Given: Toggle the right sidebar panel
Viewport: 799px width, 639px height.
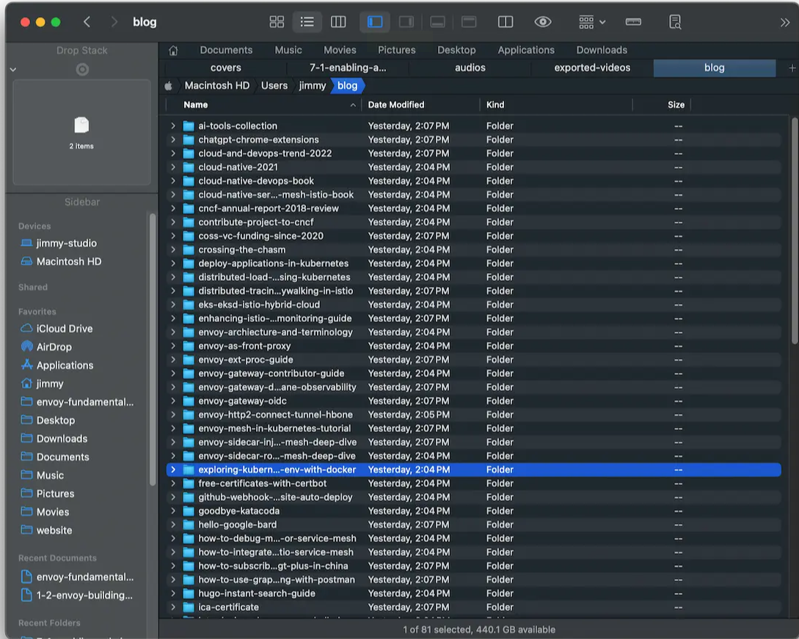Looking at the screenshot, I should [406, 22].
